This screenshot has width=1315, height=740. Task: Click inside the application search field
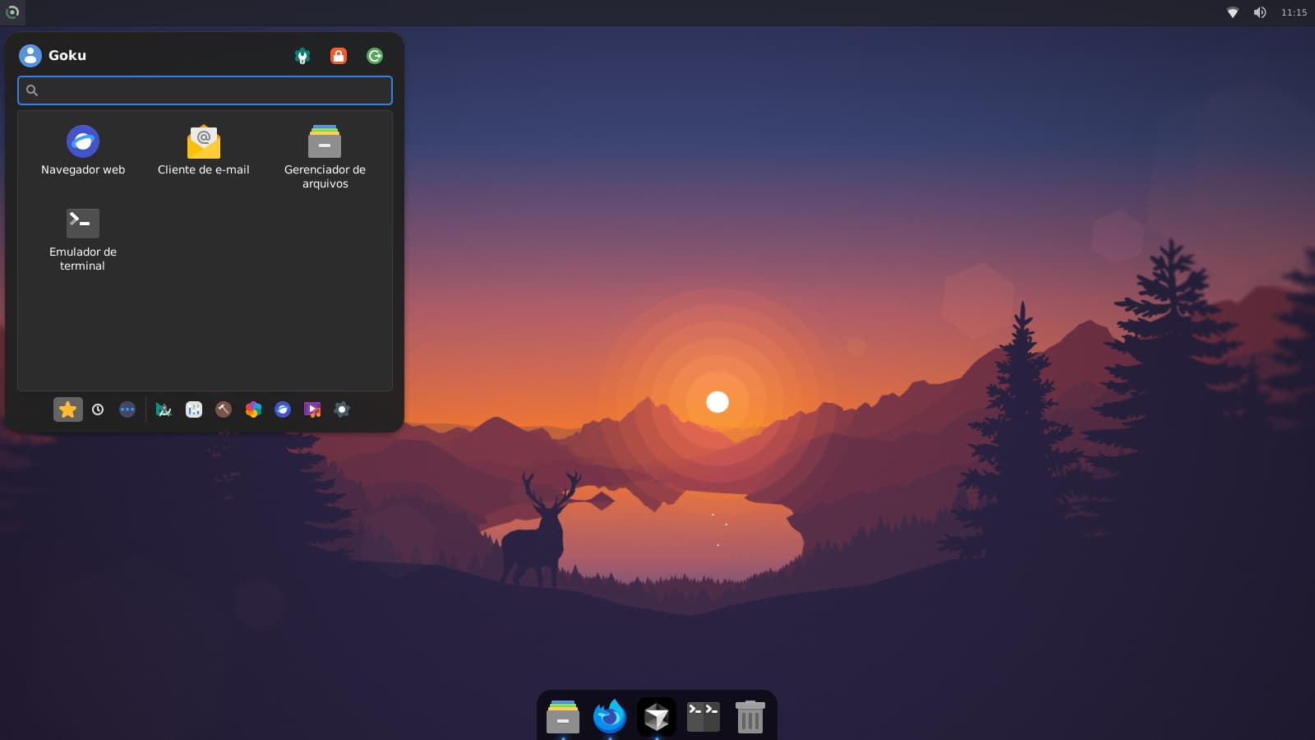205,90
